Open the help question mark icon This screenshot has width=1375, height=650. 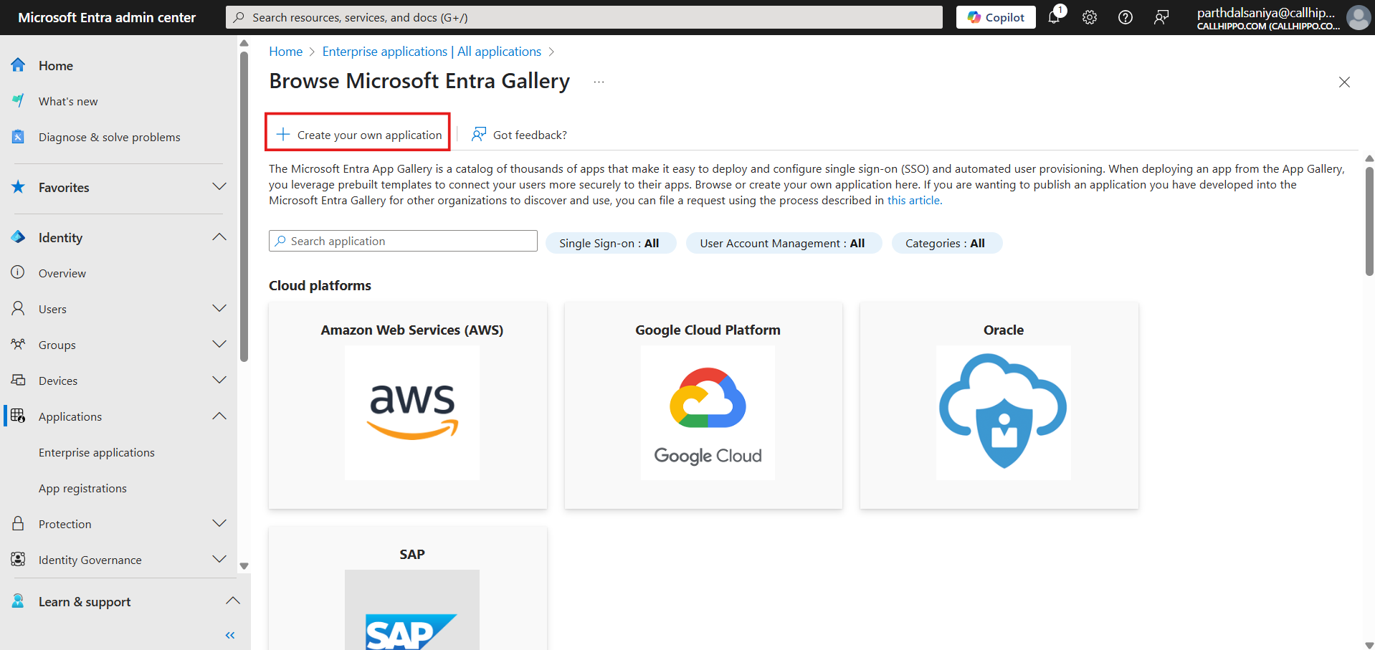pos(1126,17)
